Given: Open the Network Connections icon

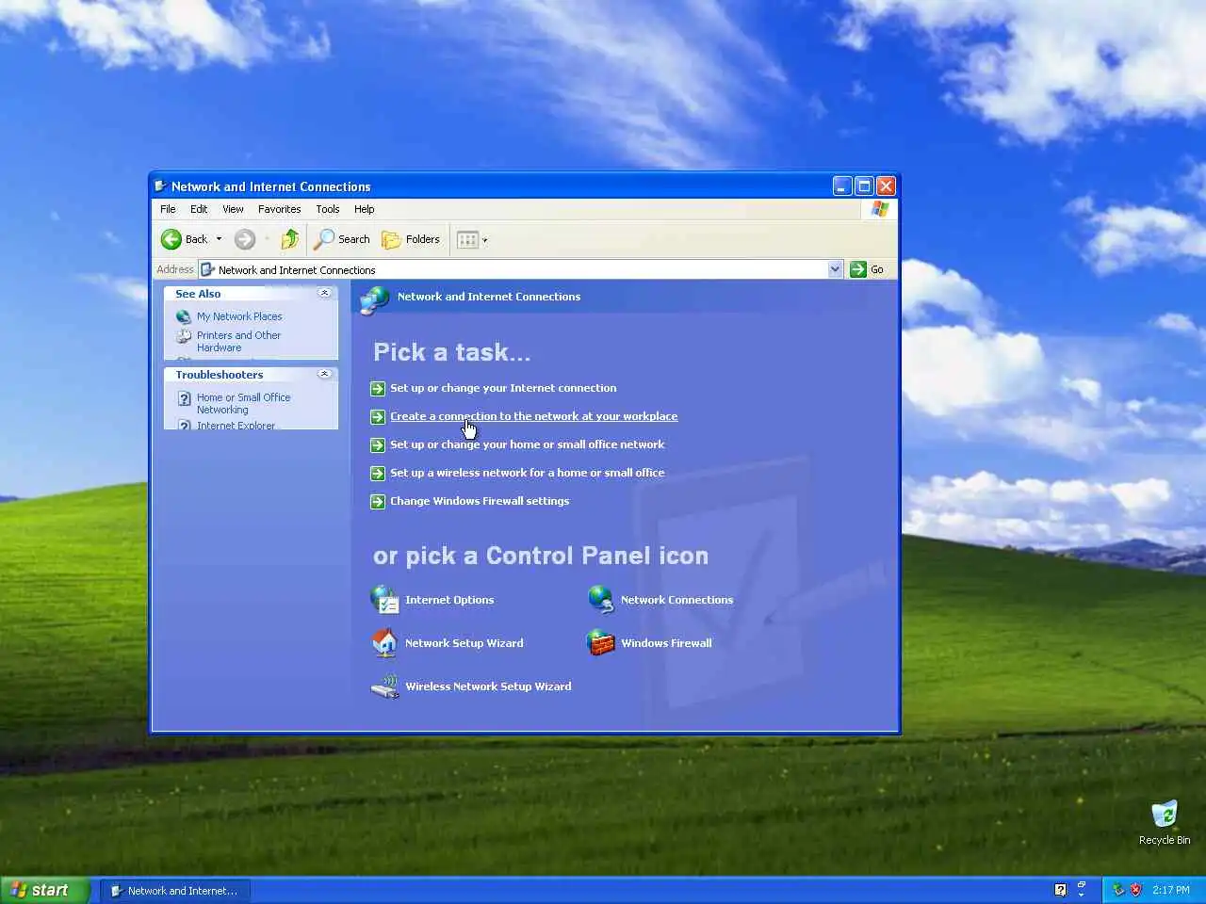Looking at the screenshot, I should click(x=601, y=599).
